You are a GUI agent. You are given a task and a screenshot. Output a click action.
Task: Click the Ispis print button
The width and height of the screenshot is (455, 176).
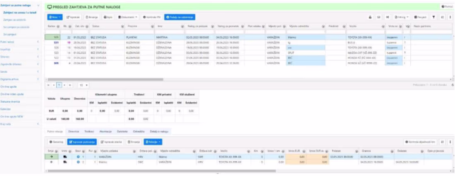[108, 17]
